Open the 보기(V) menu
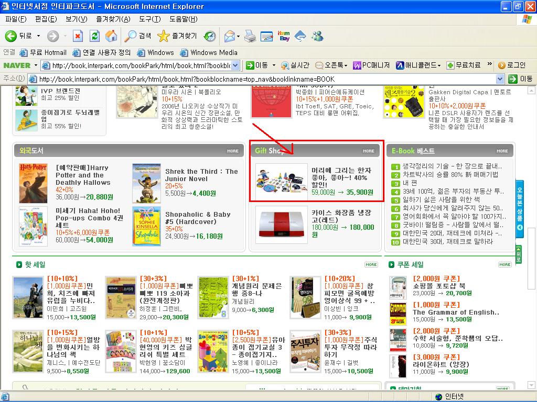This screenshot has width=537, height=402. click(x=77, y=19)
